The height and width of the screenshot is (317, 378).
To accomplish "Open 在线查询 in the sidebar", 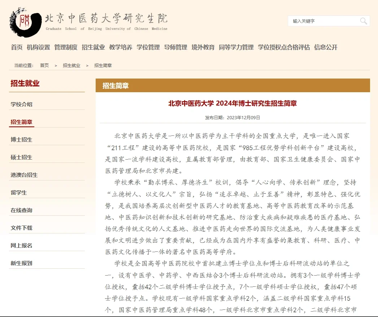I will coord(21,210).
